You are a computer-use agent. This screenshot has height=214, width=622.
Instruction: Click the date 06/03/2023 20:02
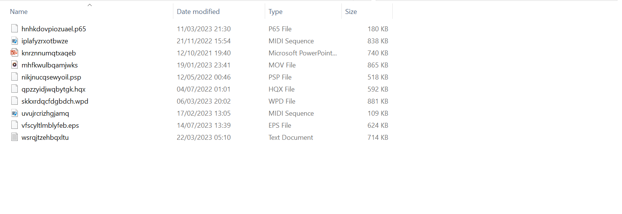click(x=204, y=101)
